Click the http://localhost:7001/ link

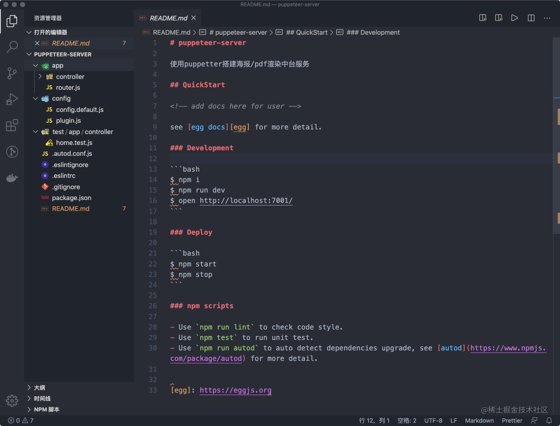point(246,200)
